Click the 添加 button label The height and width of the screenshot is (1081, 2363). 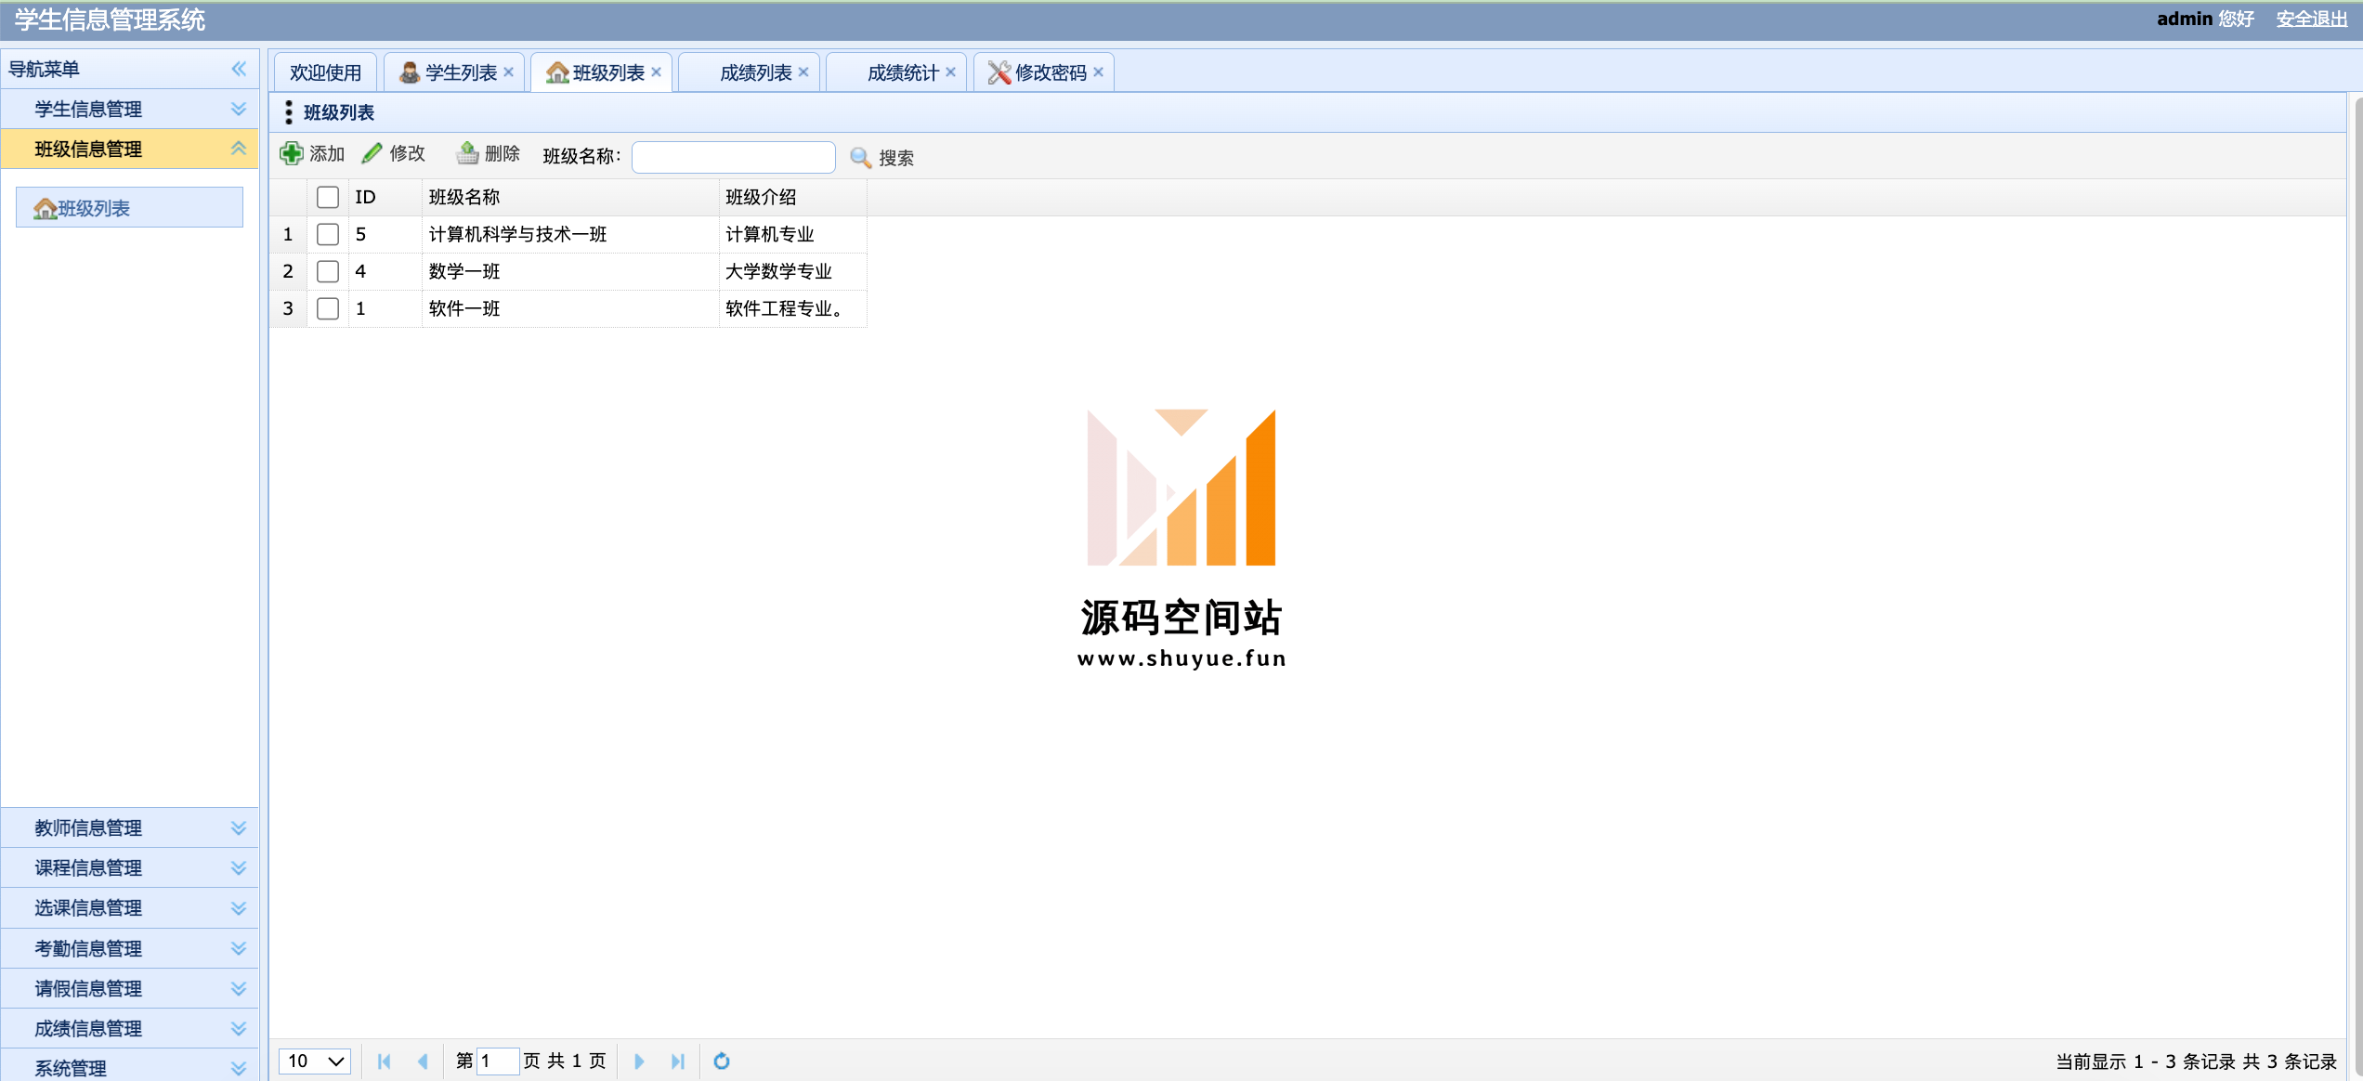tap(327, 154)
